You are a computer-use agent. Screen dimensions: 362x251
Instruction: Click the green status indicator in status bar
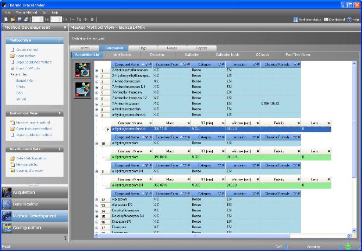tap(348, 246)
